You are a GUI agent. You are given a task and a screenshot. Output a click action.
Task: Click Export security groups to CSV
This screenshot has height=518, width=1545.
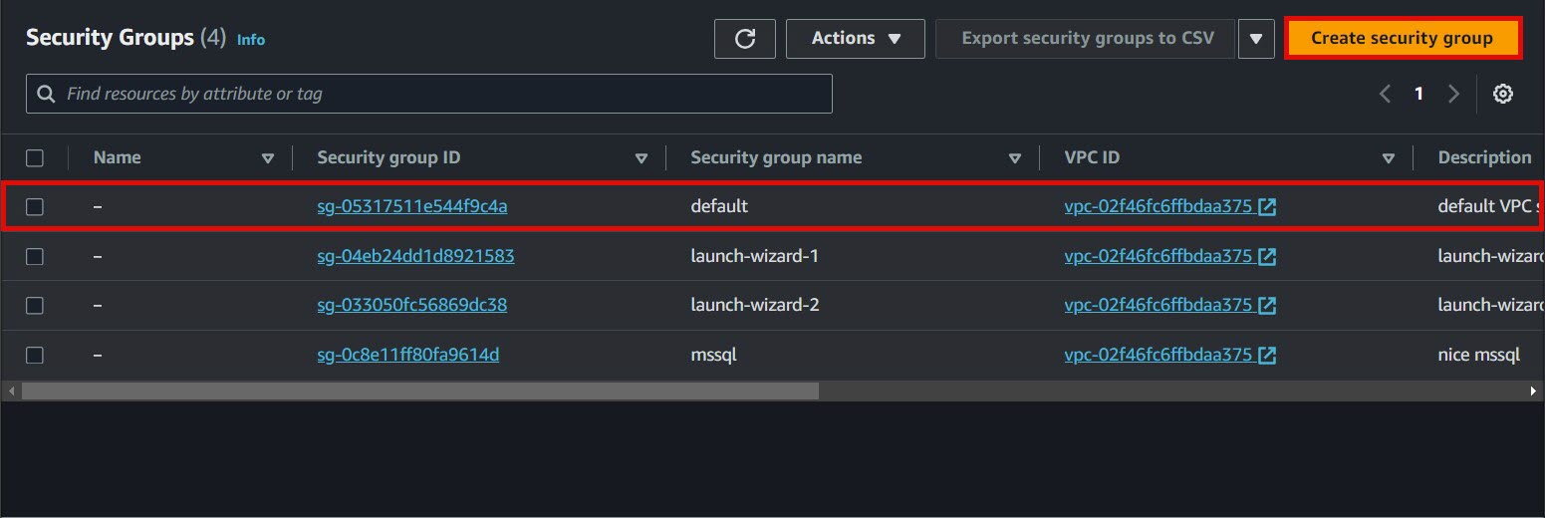1088,39
